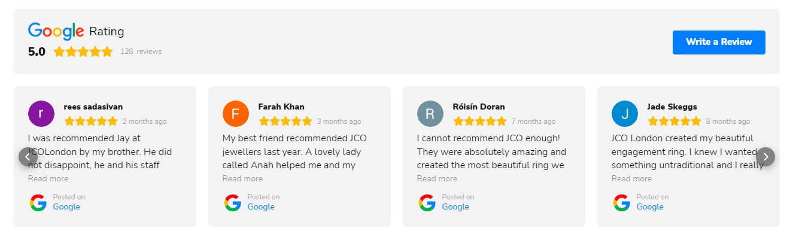Image resolution: width=796 pixels, height=237 pixels.
Task: Click Google G icon under Jade Skeggs's review
Action: (x=622, y=203)
